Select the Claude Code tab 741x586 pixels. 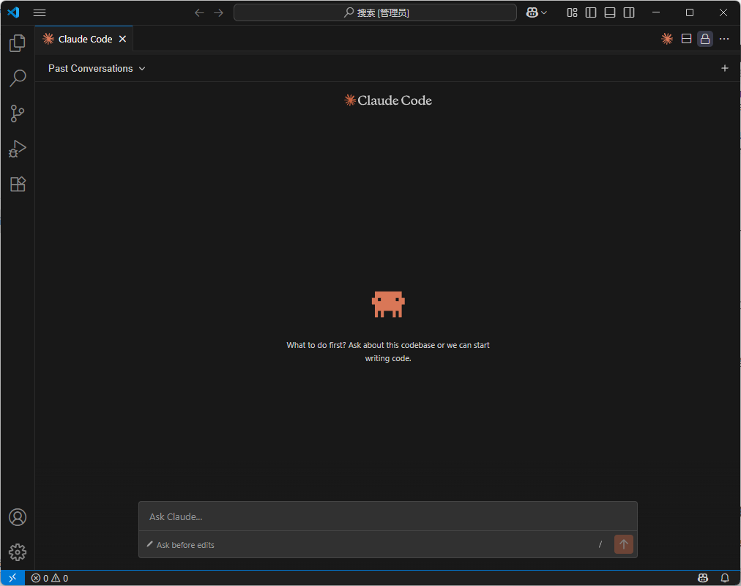click(84, 39)
